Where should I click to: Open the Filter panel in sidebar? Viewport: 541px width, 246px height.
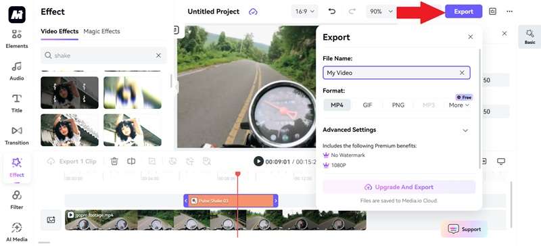[x=16, y=200]
